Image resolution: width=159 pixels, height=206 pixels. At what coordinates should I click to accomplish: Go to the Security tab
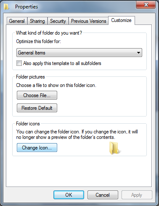pyautogui.click(x=58, y=21)
